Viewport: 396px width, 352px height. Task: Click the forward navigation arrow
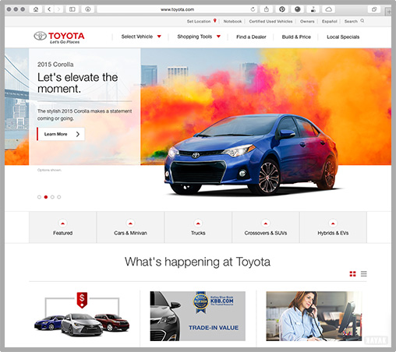click(58, 9)
